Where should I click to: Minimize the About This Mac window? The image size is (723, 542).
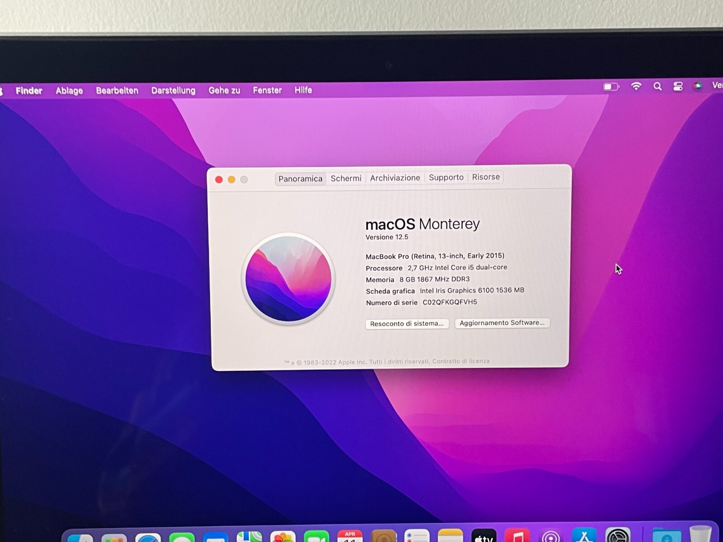coord(231,180)
